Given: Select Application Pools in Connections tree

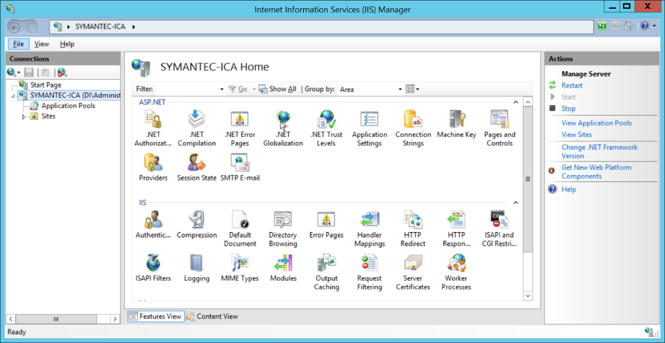Looking at the screenshot, I should (x=68, y=106).
